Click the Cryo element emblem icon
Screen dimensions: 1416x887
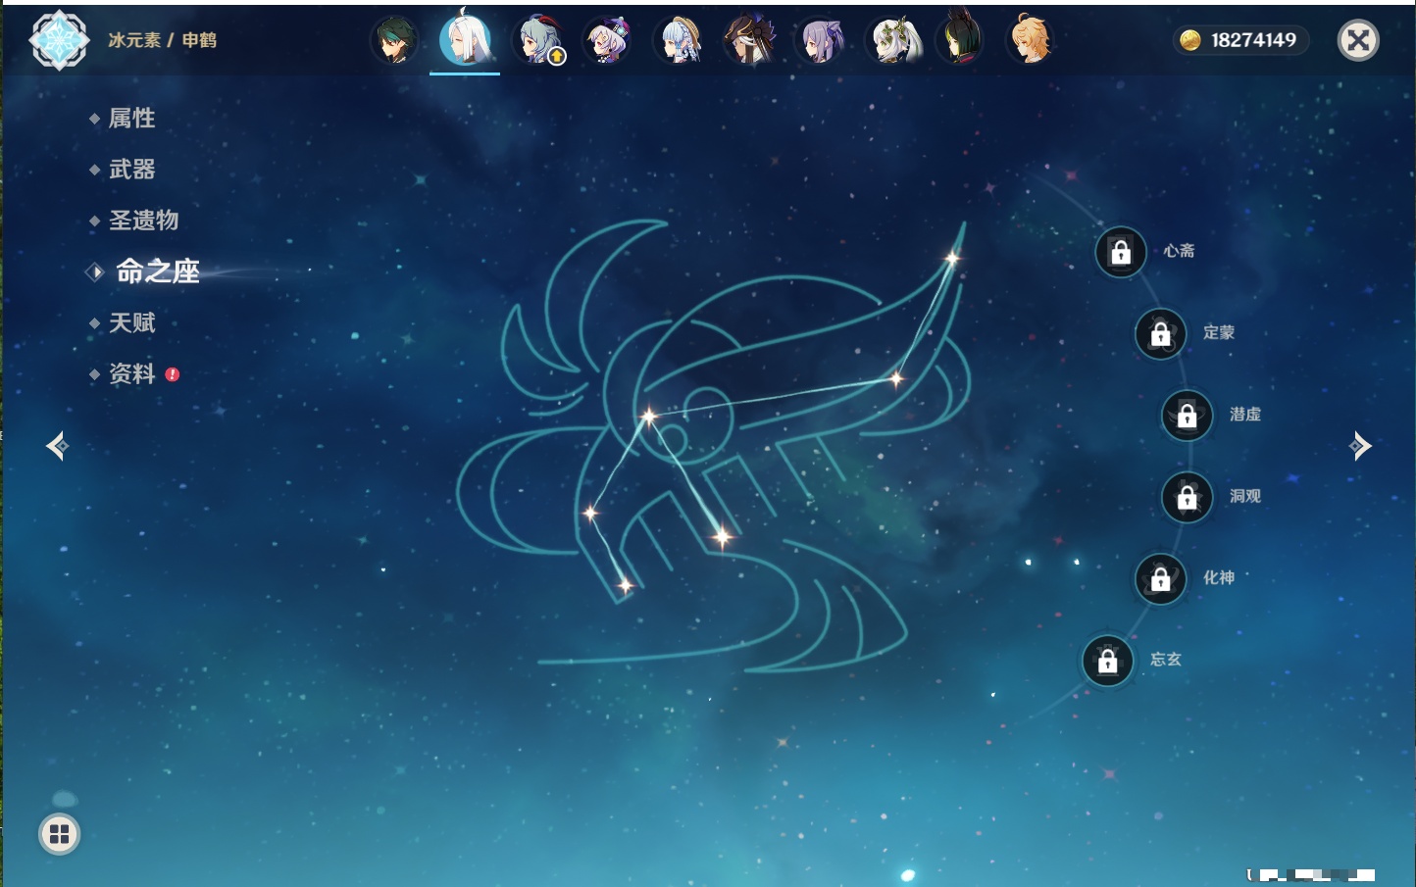(60, 40)
